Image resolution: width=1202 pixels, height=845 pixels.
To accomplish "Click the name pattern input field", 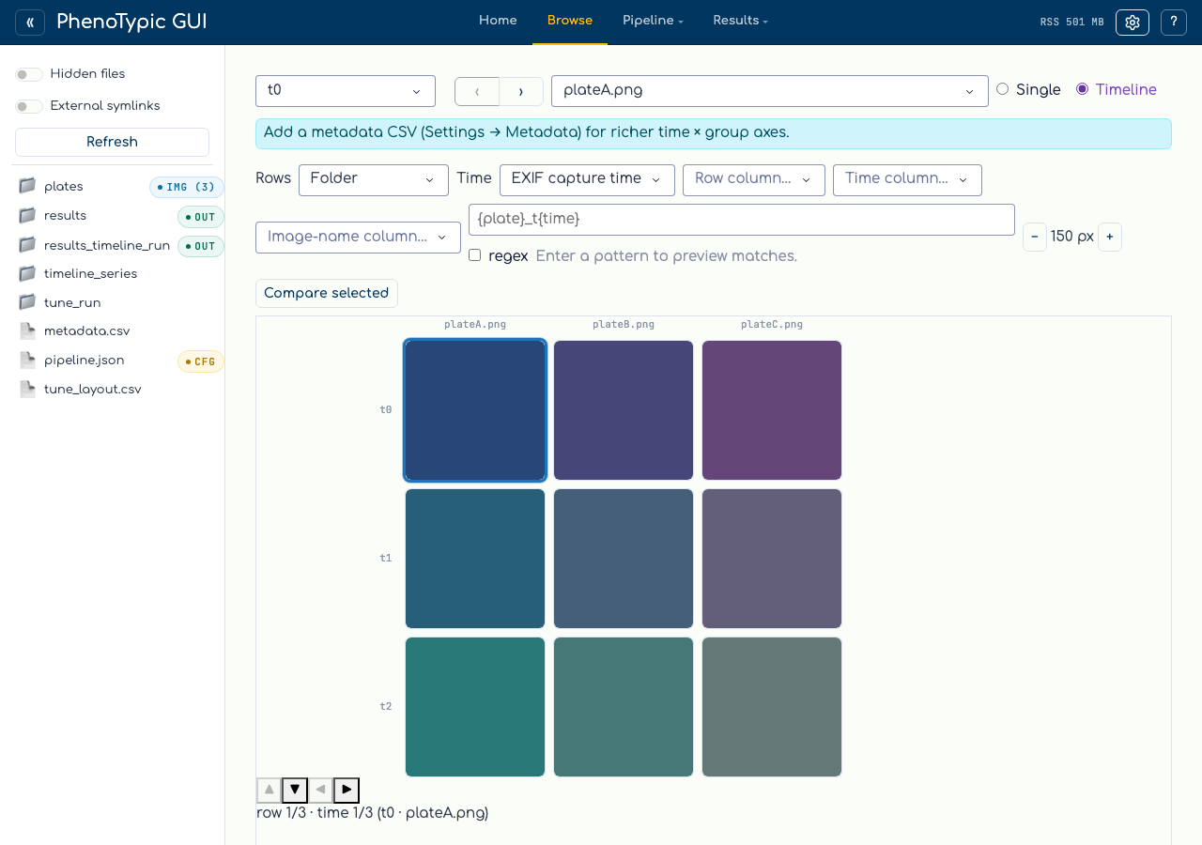I will click(x=742, y=220).
